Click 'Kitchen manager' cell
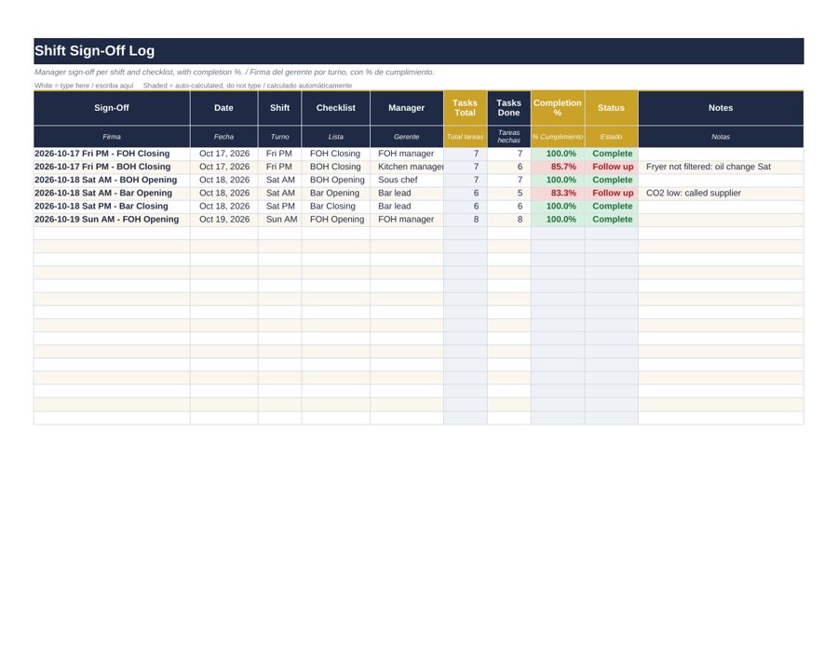 click(x=407, y=167)
